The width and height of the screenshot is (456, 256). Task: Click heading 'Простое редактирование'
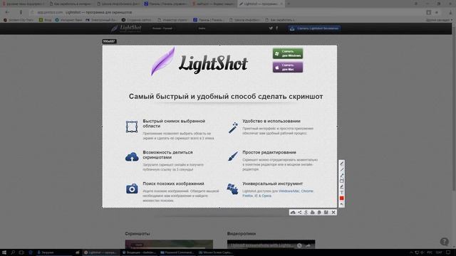269,152
